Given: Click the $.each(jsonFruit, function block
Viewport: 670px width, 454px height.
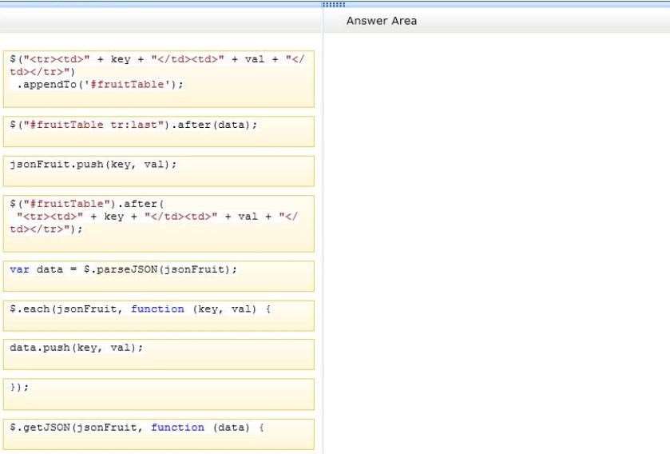Looking at the screenshot, I should (x=159, y=316).
